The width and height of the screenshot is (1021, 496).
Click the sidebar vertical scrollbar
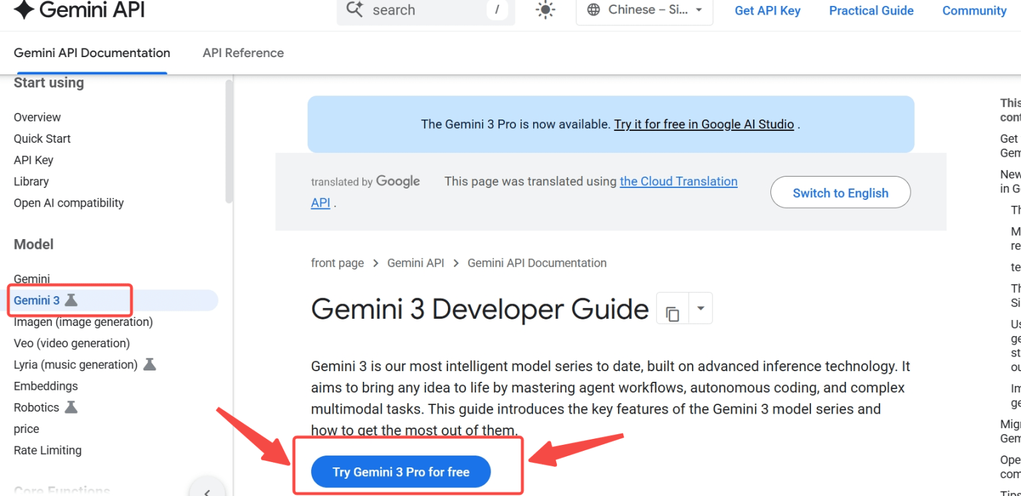tap(229, 141)
